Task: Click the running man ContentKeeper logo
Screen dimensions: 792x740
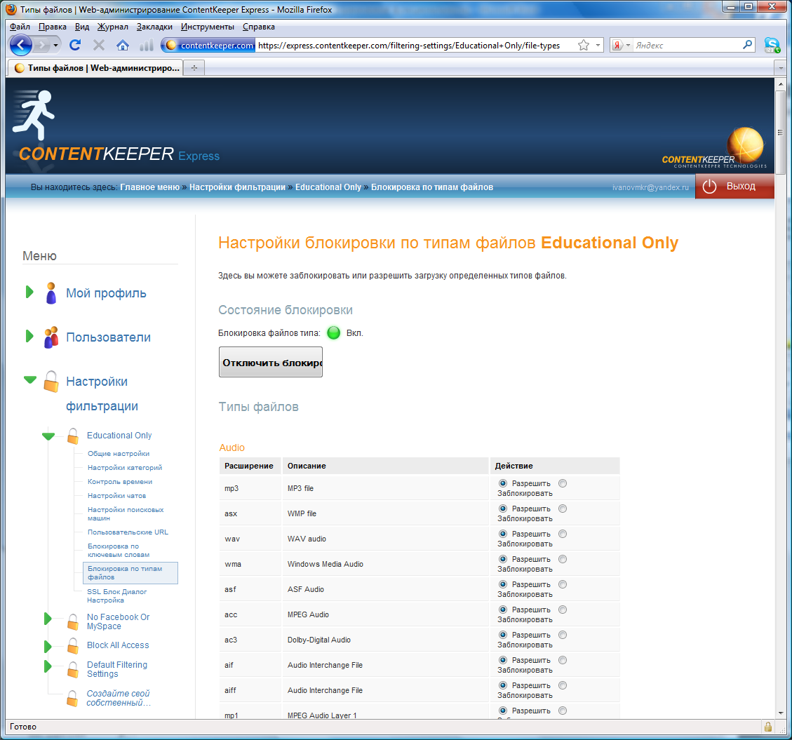Action: pos(34,114)
